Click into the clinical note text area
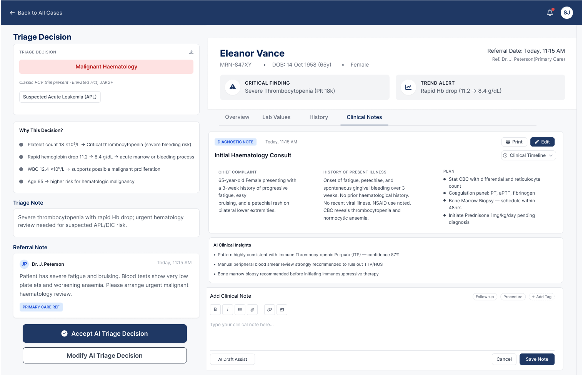 point(382,334)
